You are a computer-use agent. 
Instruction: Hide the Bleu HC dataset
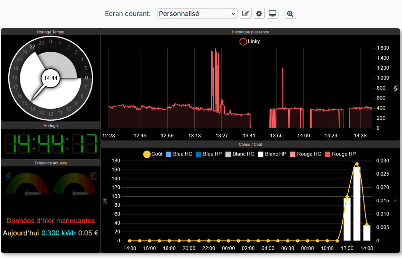click(179, 154)
